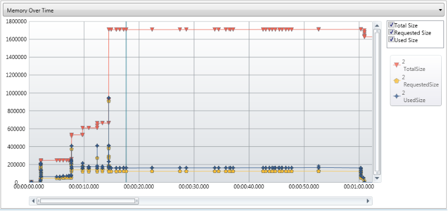The image size is (448, 211).
Task: Click the UsedSize marker at 00:00:52
Action: pos(319,166)
